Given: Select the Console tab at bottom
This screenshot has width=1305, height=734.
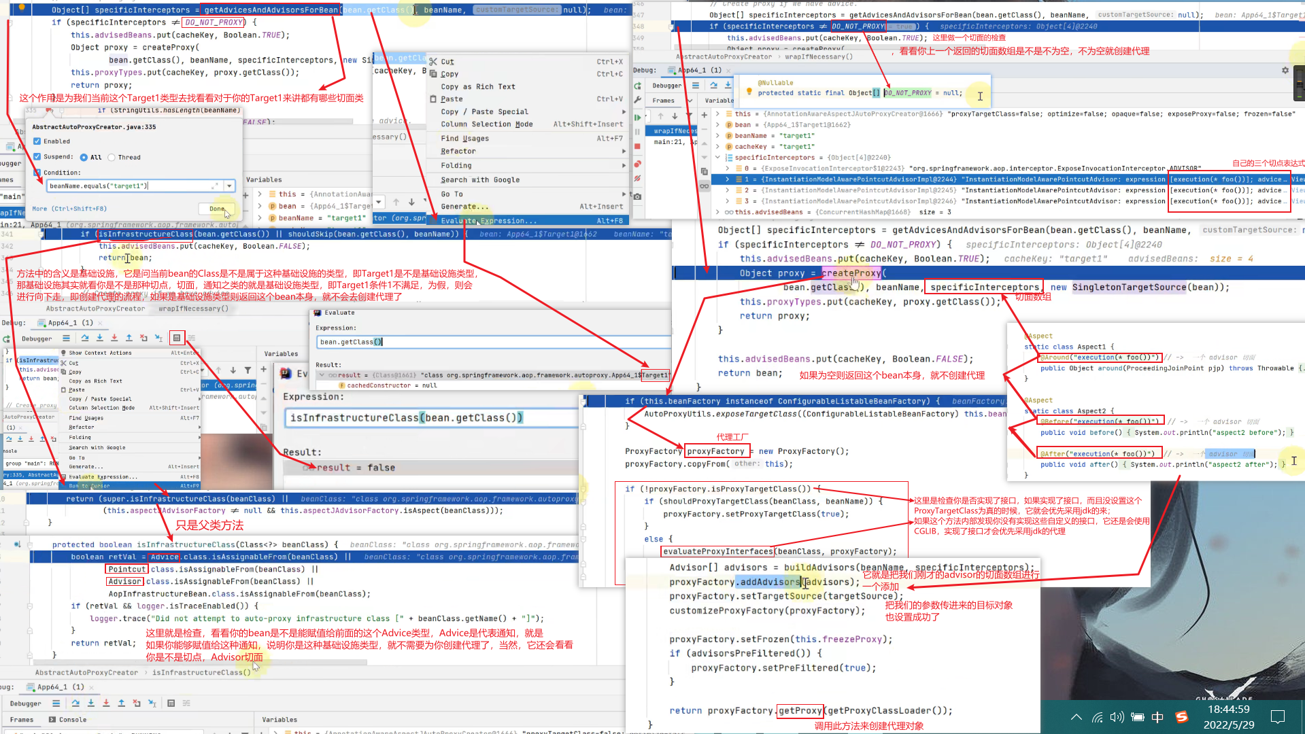Looking at the screenshot, I should (72, 720).
